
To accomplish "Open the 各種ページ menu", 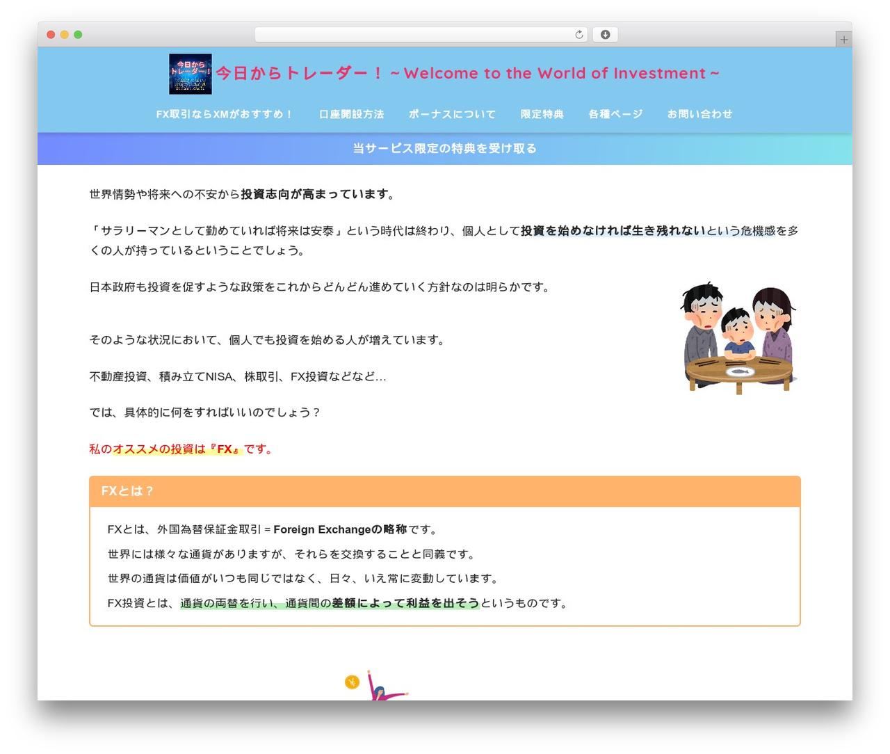I will click(x=615, y=114).
